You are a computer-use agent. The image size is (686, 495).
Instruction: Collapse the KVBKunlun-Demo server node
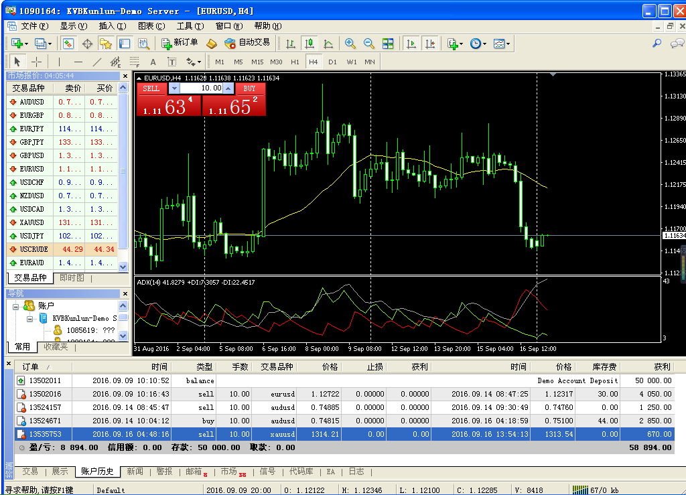[x=29, y=319]
